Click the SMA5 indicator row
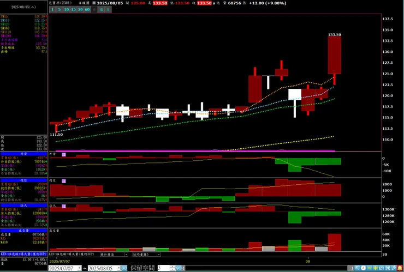The image size is (404, 272). tap(23, 16)
